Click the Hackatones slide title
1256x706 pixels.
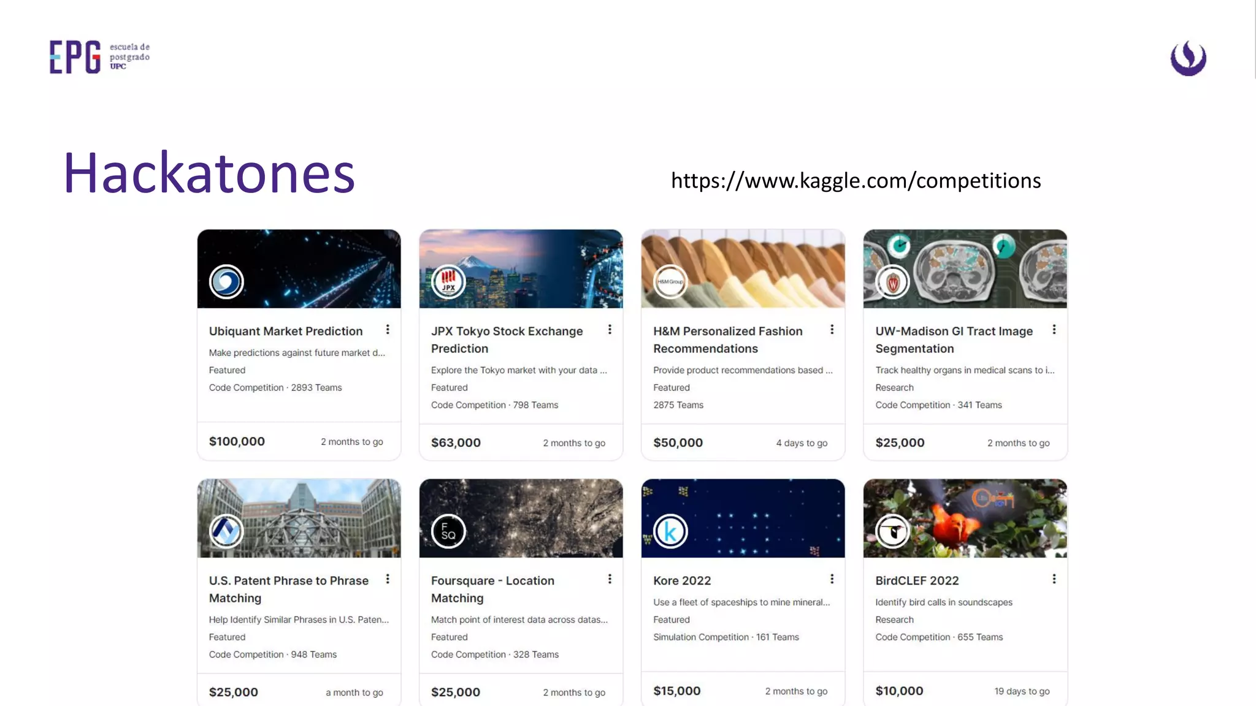(209, 173)
